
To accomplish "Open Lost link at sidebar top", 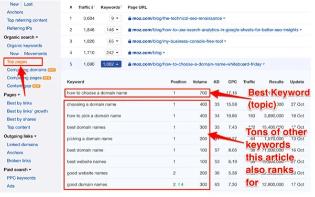I will (28, 4).
